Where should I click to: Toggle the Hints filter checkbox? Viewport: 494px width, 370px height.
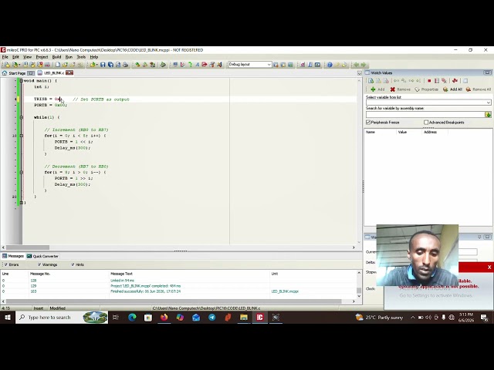tap(73, 264)
